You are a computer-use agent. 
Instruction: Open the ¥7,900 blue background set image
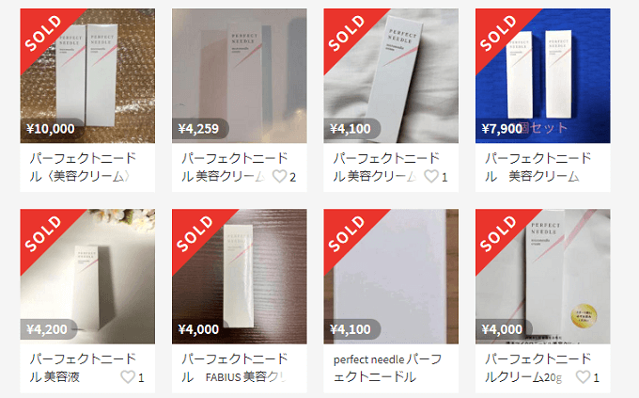(x=543, y=76)
